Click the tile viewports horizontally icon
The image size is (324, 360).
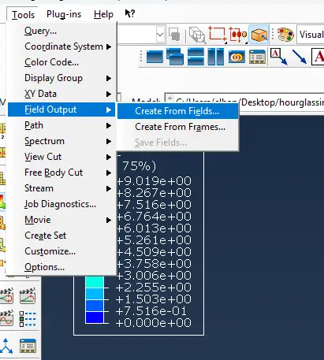pos(196,57)
